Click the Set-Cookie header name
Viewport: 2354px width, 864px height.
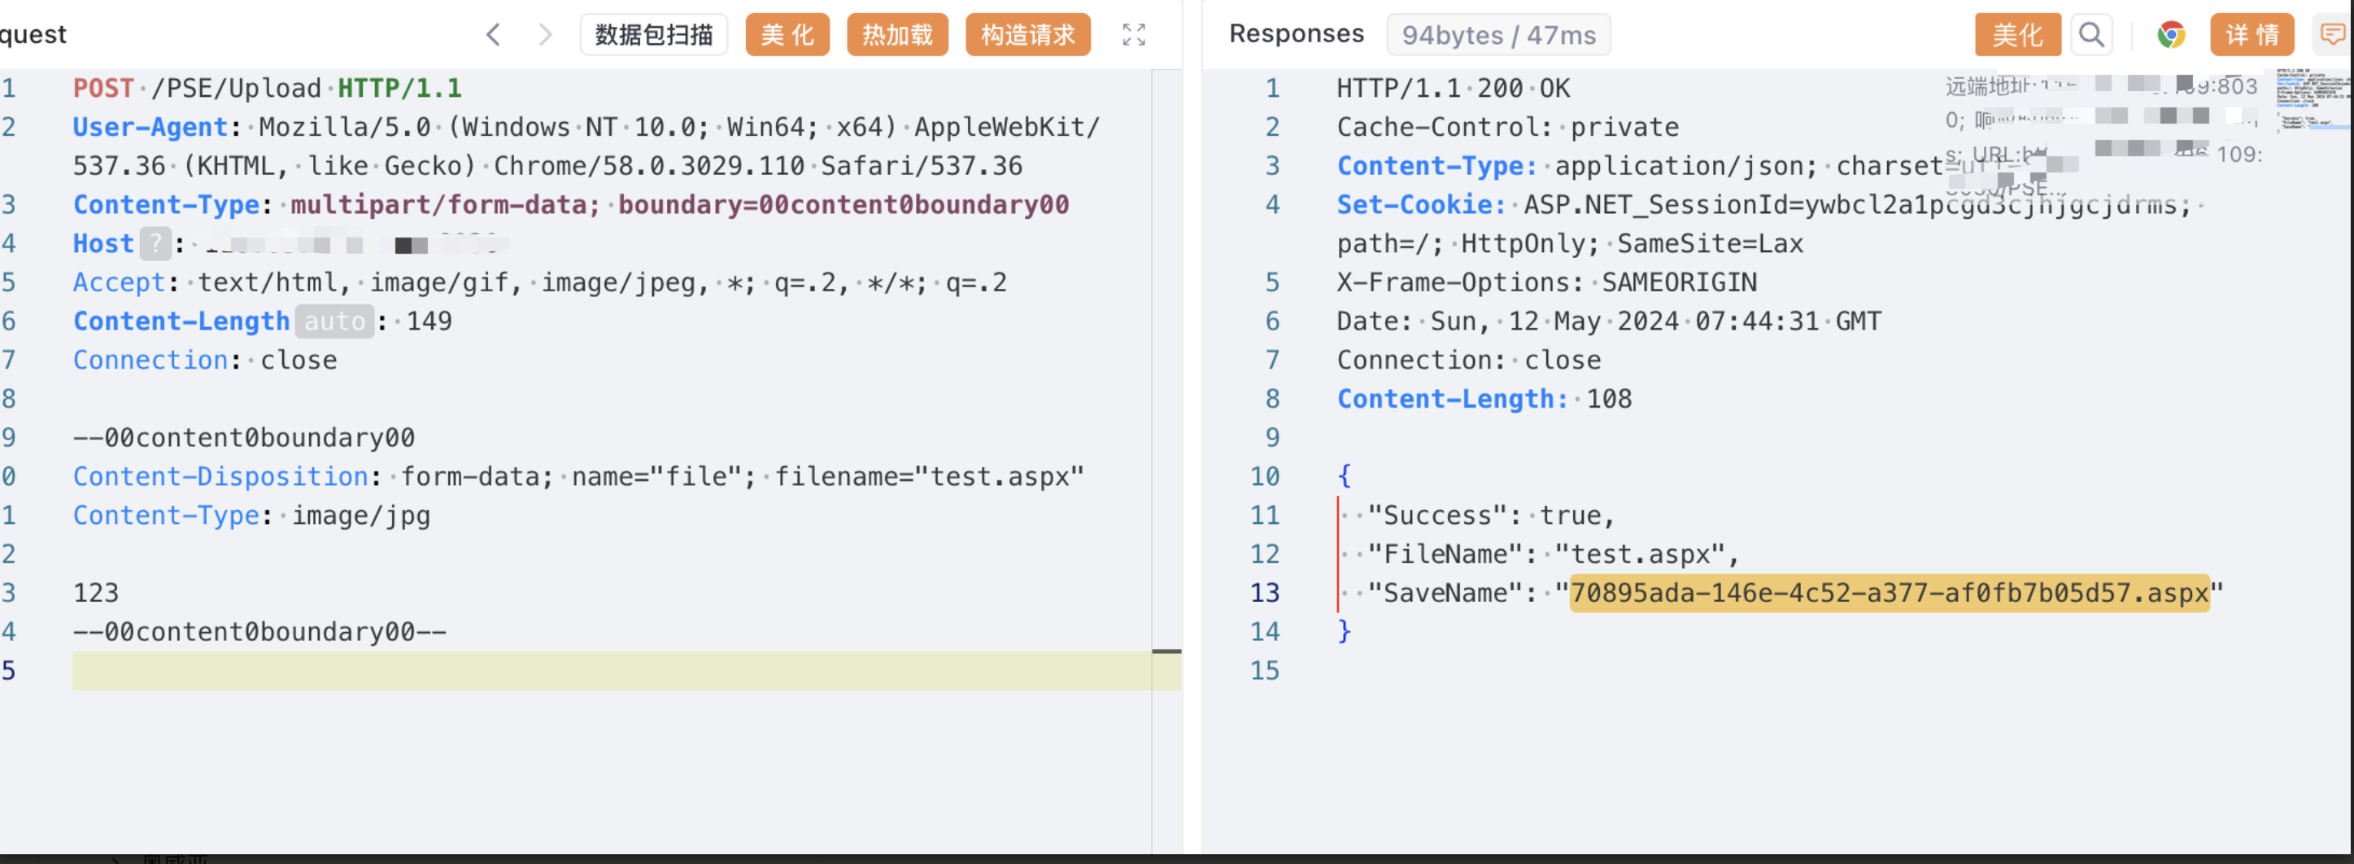1421,204
